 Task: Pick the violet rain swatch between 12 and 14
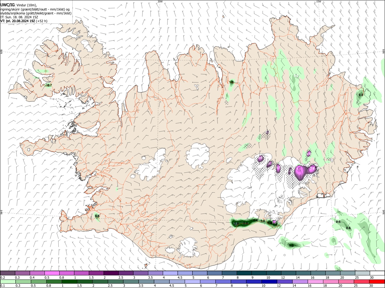pos(284,281)
